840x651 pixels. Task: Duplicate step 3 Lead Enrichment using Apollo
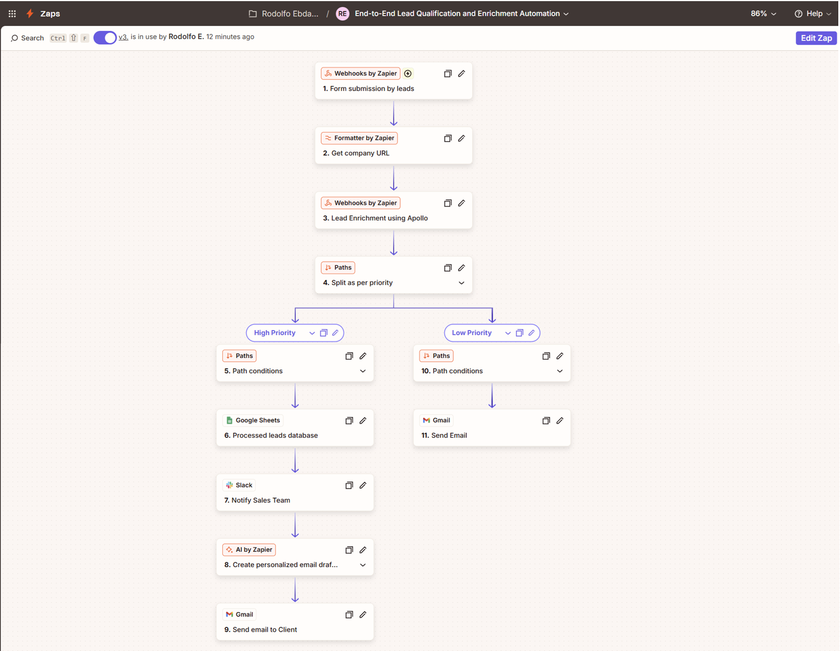[448, 203]
